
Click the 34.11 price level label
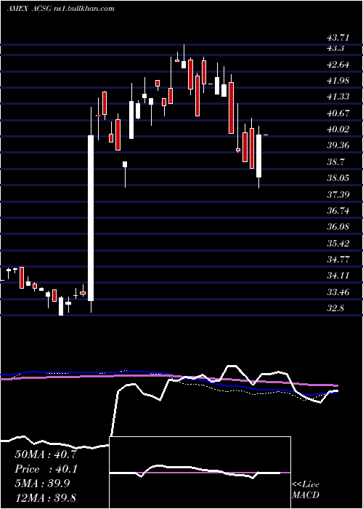click(338, 276)
